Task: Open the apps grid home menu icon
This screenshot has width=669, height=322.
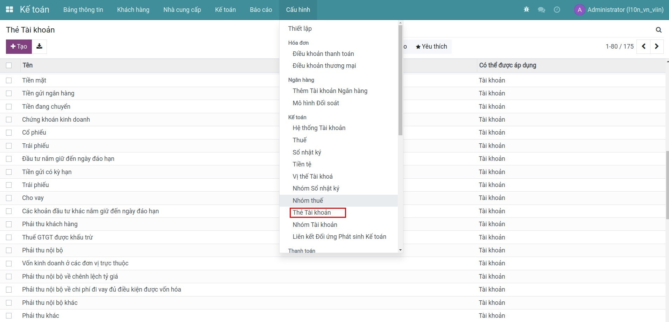Action: click(9, 9)
